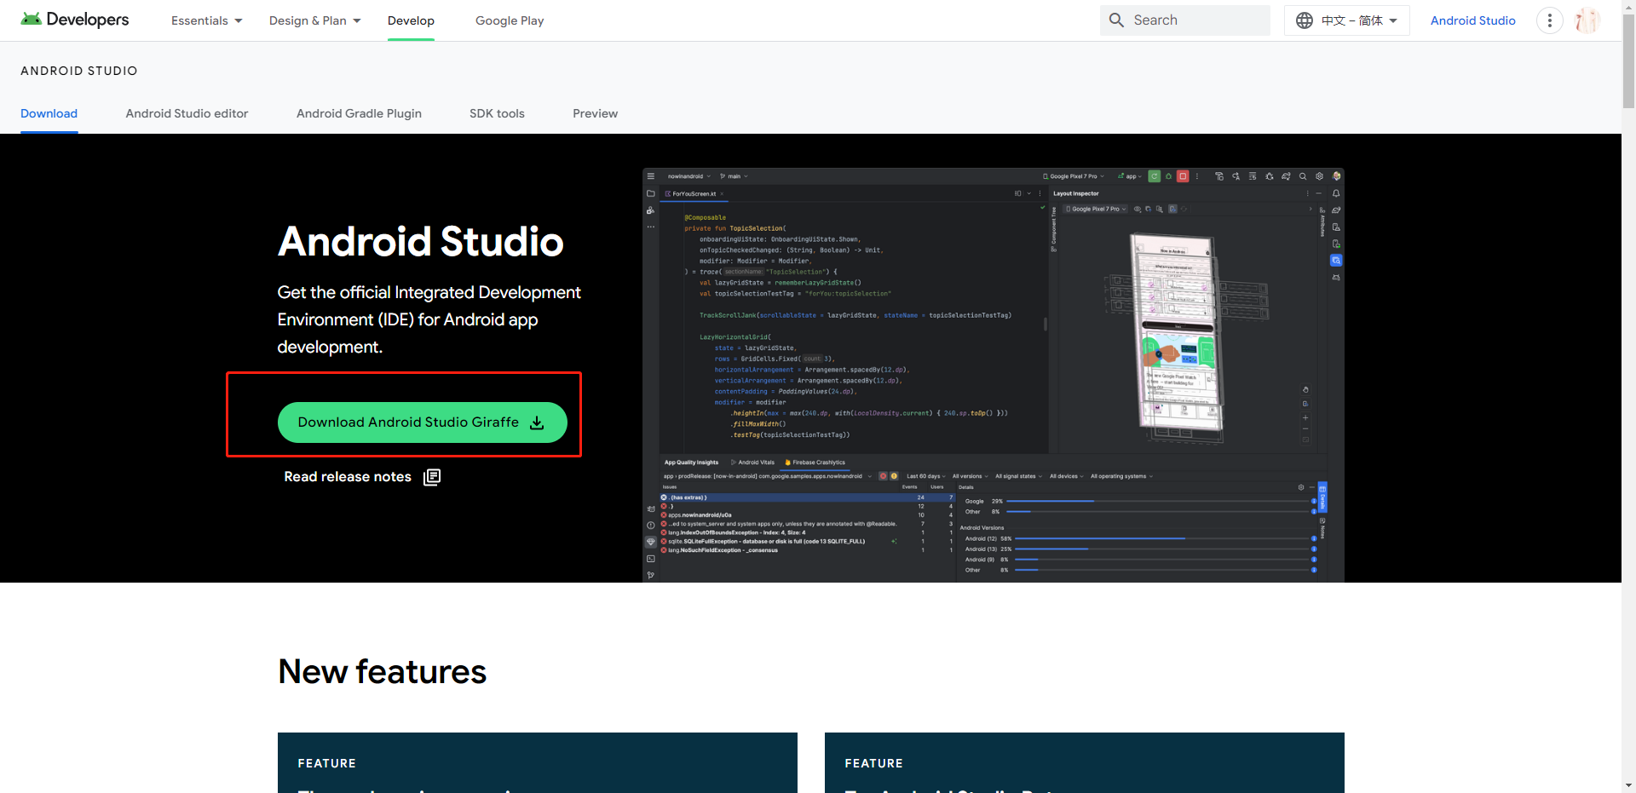
Task: Click the magnifying glass search icon
Action: pyautogui.click(x=1116, y=20)
